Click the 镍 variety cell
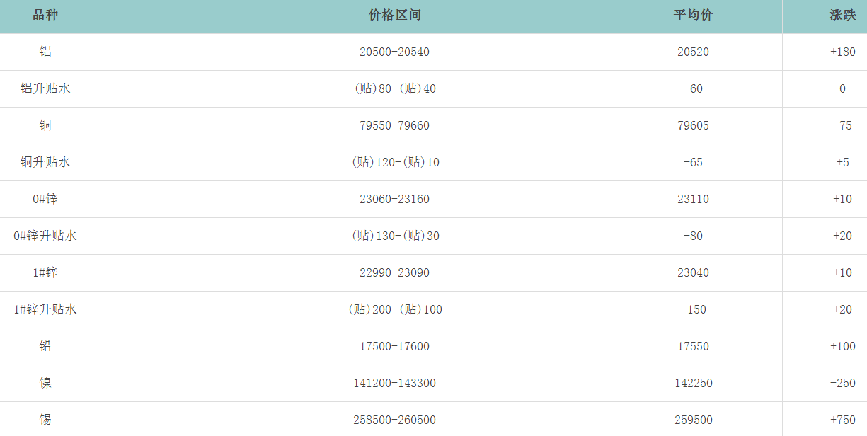The height and width of the screenshot is (436, 867). pyautogui.click(x=45, y=384)
